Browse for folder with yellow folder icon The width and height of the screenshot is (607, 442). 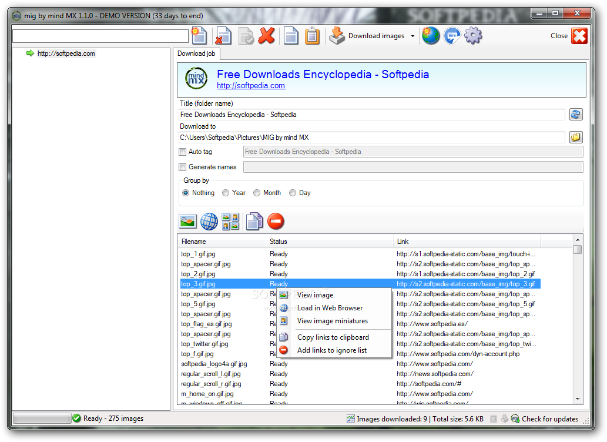[x=576, y=137]
